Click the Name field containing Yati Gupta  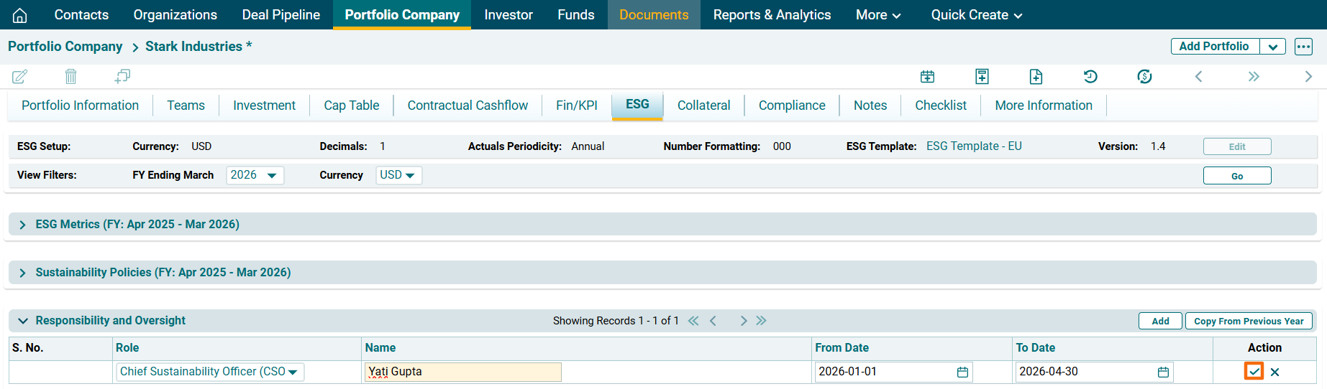pos(462,372)
